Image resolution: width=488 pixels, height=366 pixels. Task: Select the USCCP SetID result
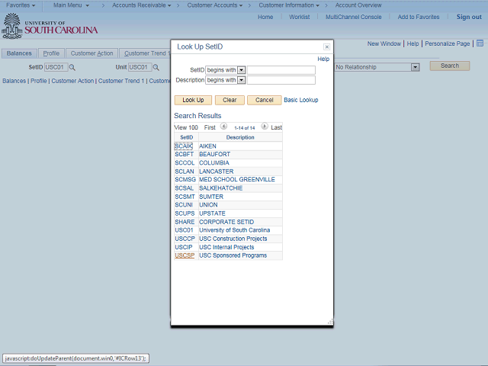point(185,239)
